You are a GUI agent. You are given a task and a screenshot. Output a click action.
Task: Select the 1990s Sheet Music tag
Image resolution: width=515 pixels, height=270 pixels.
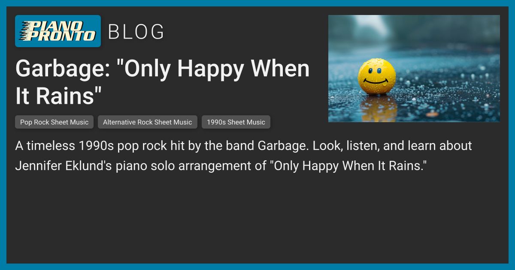[x=236, y=122]
